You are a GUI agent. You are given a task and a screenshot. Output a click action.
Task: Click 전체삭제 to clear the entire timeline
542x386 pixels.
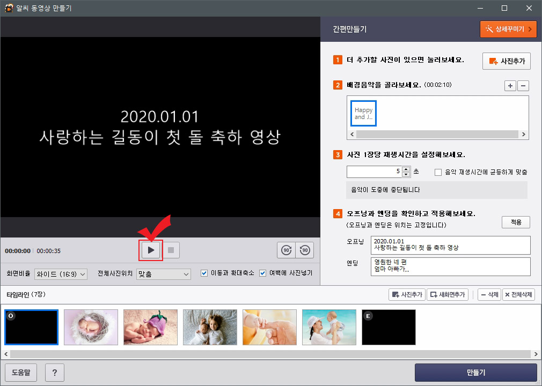(517, 294)
